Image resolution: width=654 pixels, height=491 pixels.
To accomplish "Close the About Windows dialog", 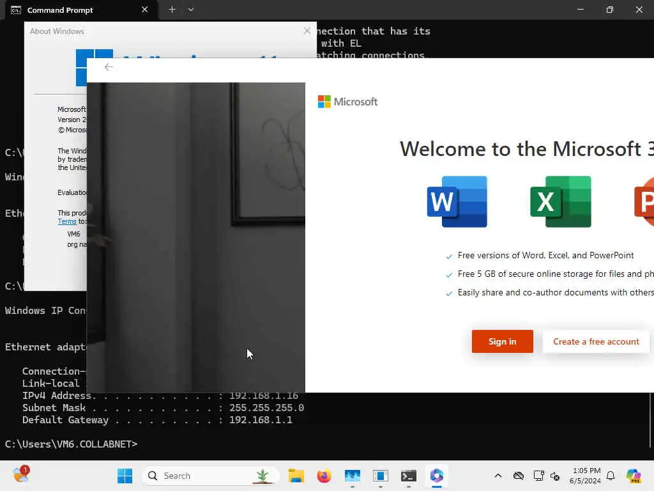I will tap(307, 31).
